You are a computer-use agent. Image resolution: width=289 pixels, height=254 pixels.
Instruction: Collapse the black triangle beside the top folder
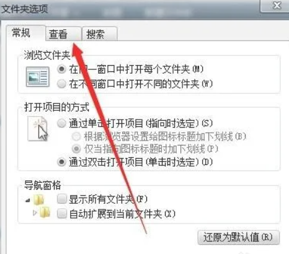[x=27, y=200]
